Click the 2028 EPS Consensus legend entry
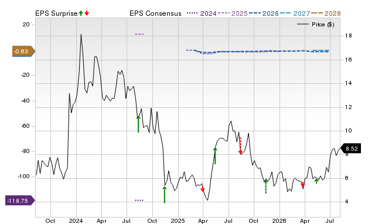Image resolution: width=375 pixels, height=224 pixels. [326, 13]
